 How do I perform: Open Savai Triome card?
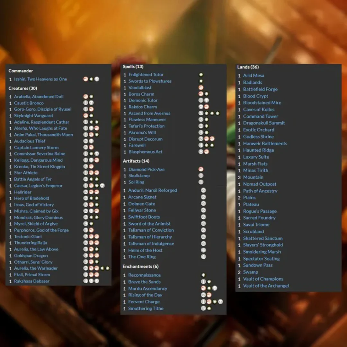tap(256, 224)
